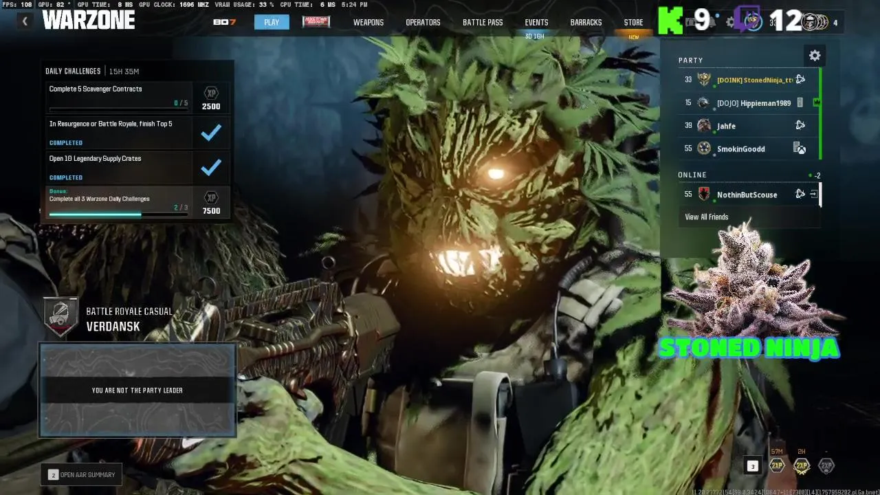
Task: Go back with the top-left chevron arrow
Action: pyautogui.click(x=25, y=21)
